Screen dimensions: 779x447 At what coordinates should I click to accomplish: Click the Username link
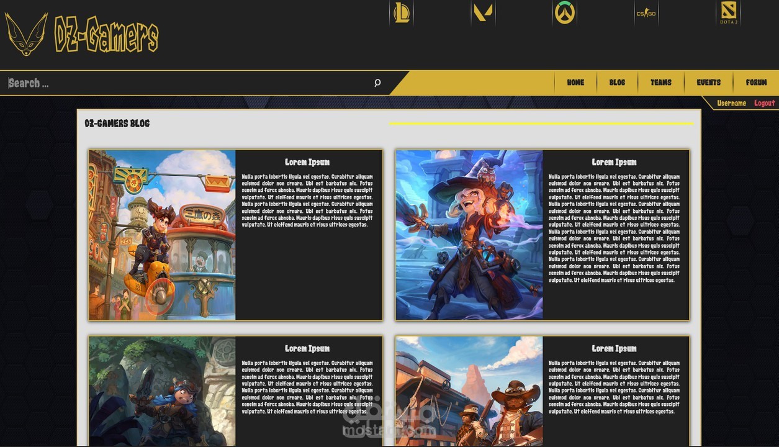pos(731,104)
